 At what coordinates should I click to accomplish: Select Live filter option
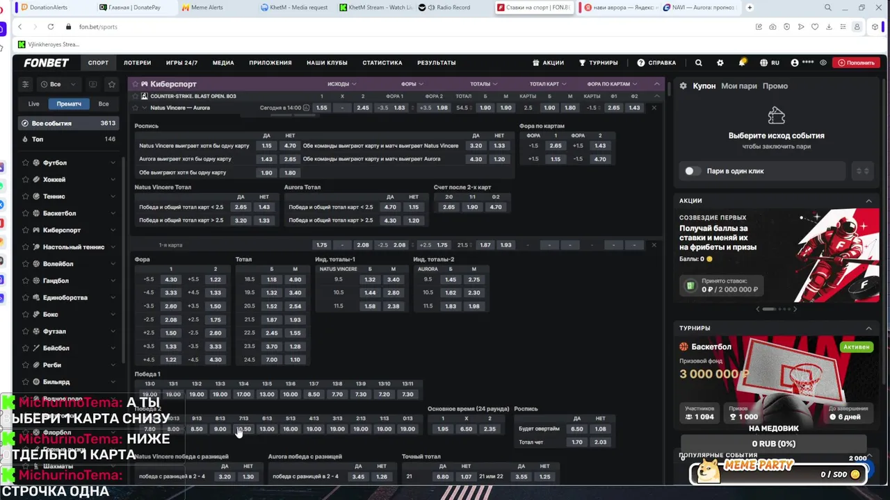click(33, 103)
